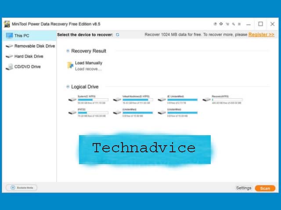281x210 pixels.
Task: Select This PC in the sidebar
Action: click(29, 35)
